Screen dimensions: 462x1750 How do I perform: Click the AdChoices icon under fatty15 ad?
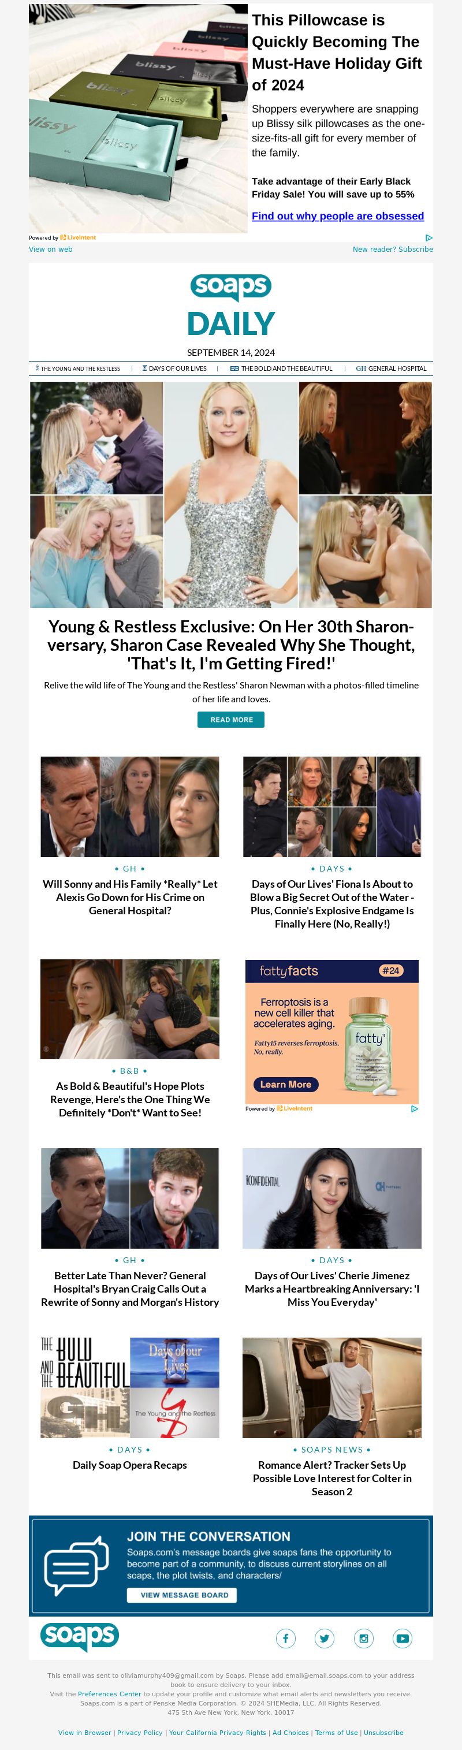tap(415, 1109)
